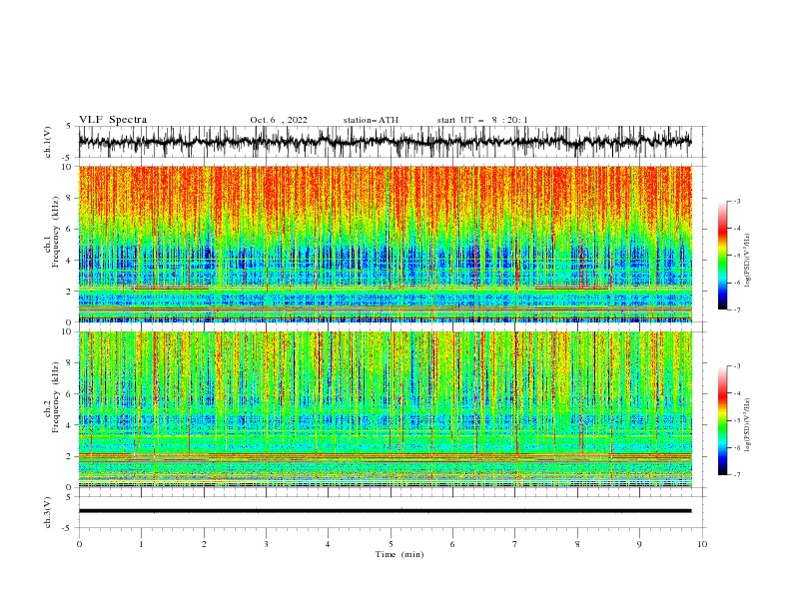Click the "9" minute tick label
Viewport: 791px width, 611px height.
pos(639,544)
